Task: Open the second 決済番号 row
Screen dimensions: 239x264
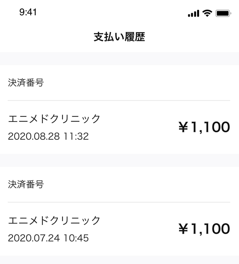Action: (119, 184)
